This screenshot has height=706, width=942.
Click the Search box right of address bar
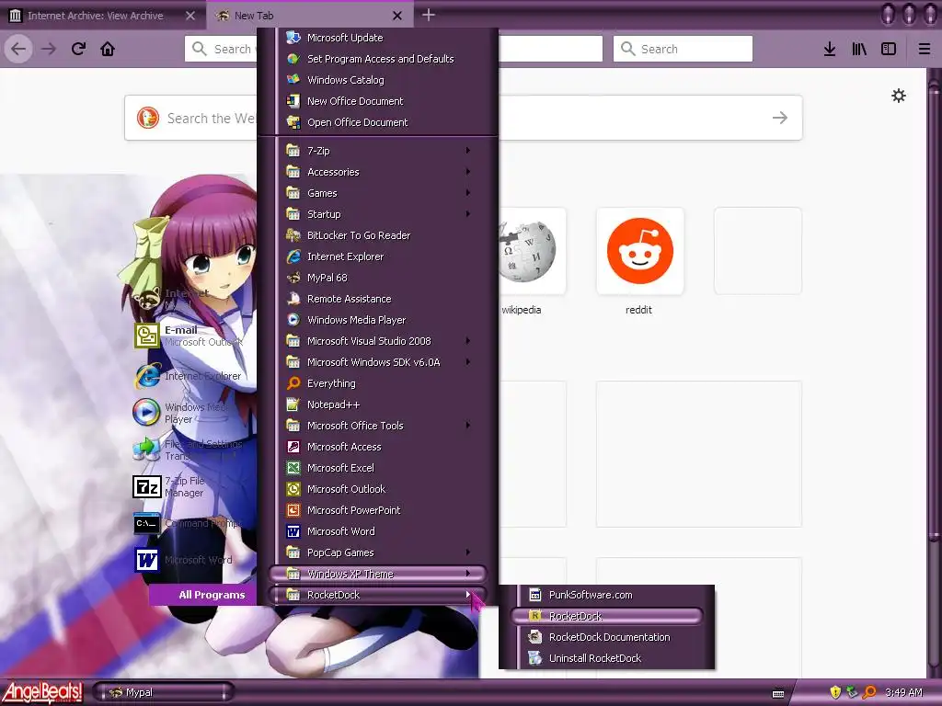click(x=684, y=49)
